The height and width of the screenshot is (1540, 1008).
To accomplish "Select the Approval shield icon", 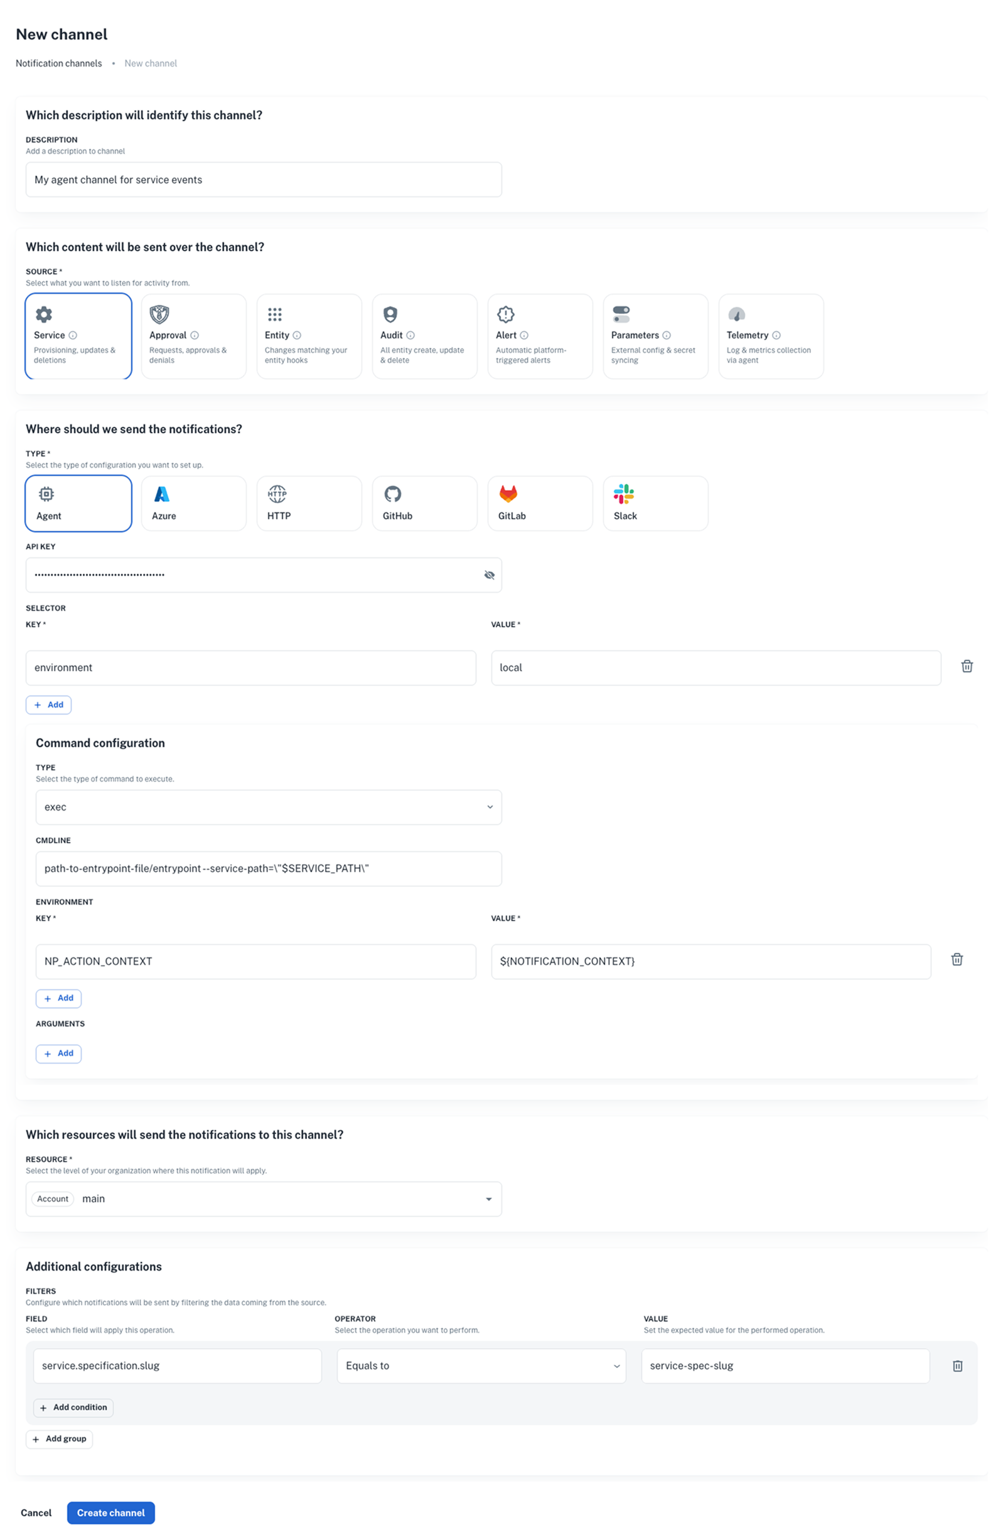I will click(159, 315).
